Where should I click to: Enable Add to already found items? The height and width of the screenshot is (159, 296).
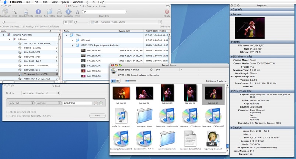(x=7, y=112)
